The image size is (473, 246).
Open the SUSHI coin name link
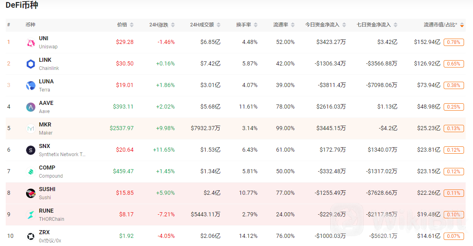pyautogui.click(x=47, y=189)
